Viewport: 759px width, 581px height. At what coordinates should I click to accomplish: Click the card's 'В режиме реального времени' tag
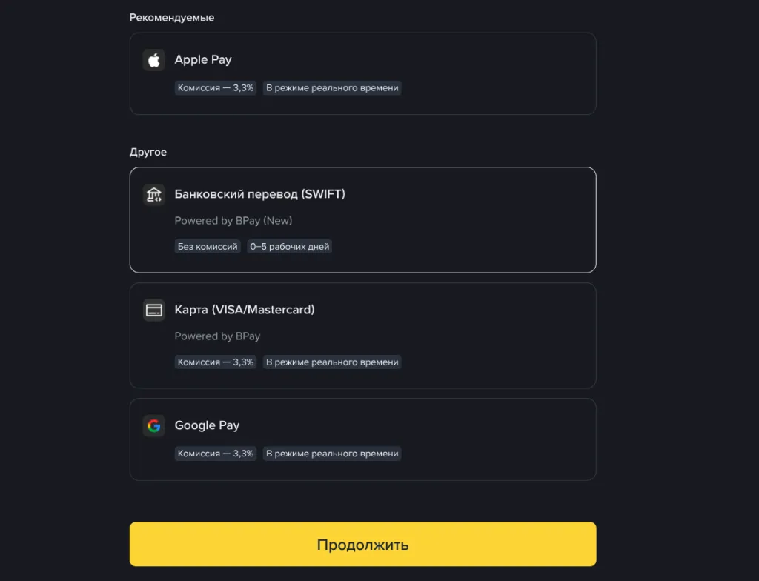(x=332, y=362)
